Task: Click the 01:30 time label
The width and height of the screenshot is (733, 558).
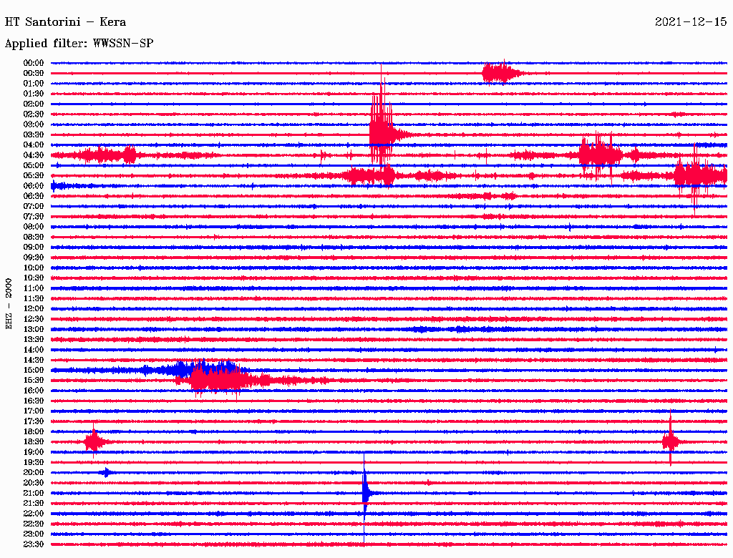Action: [x=34, y=94]
